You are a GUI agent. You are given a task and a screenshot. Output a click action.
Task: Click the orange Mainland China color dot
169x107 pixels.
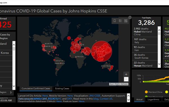[146, 92]
